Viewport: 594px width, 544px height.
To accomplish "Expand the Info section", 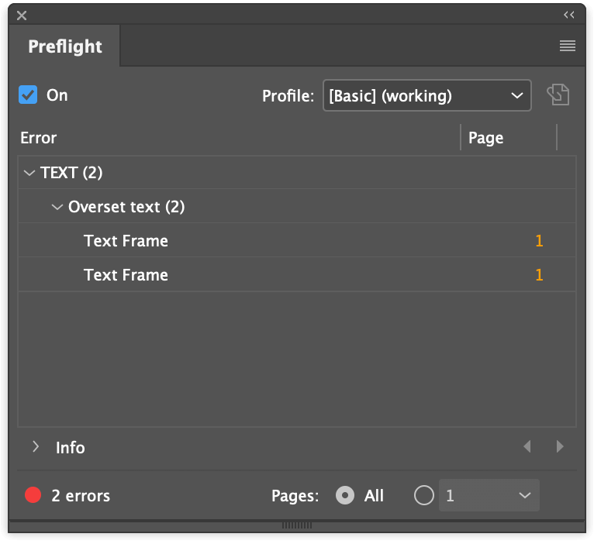I will [x=36, y=447].
